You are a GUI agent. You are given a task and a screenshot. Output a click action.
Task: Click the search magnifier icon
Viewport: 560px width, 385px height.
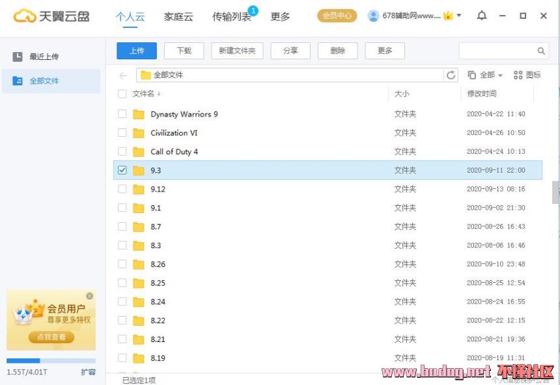[541, 51]
